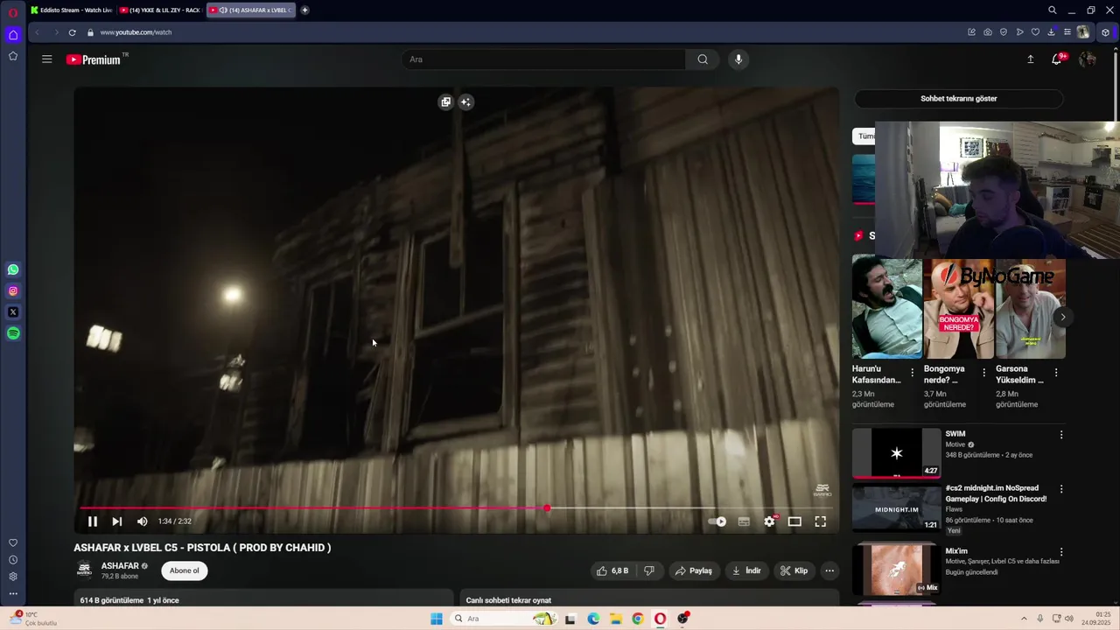Switch to theater mode
Screen dimensions: 1120x630
pyautogui.click(x=794, y=521)
